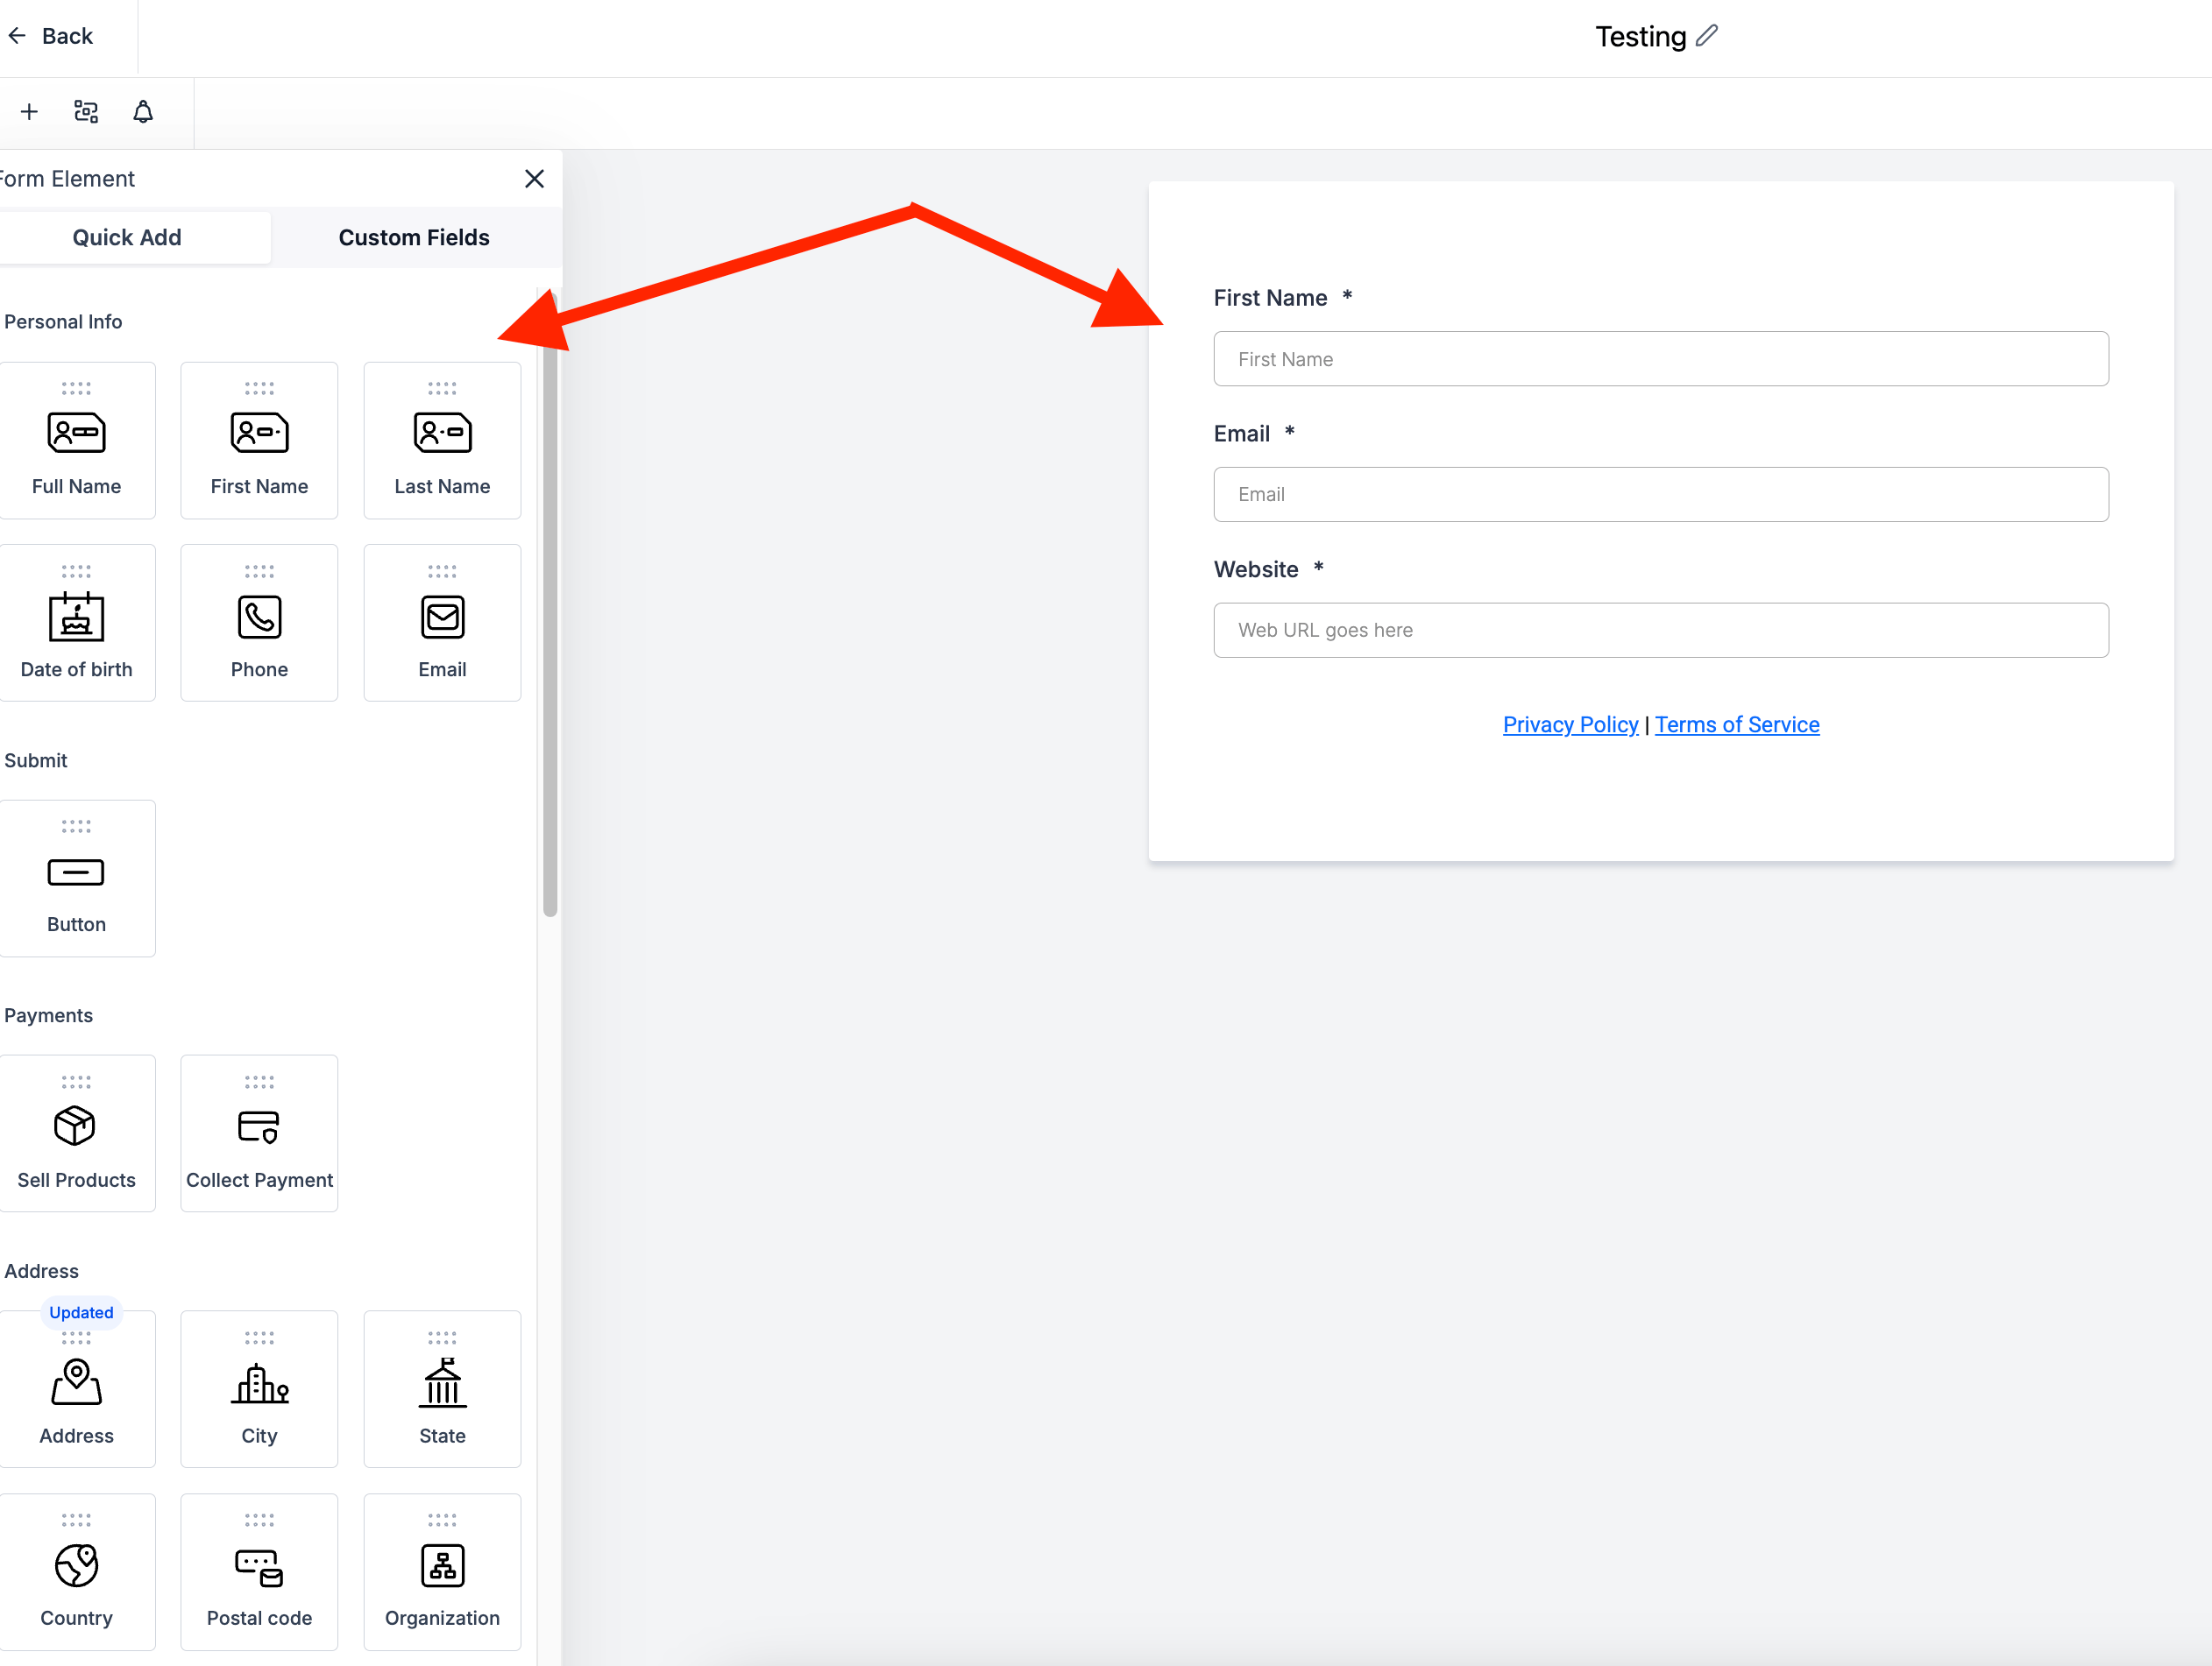The height and width of the screenshot is (1666, 2212).
Task: Switch to the Custom Fields tab
Action: 414,238
